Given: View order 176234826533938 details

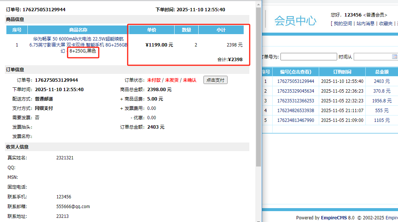Looking at the screenshot, I should point(295,111).
